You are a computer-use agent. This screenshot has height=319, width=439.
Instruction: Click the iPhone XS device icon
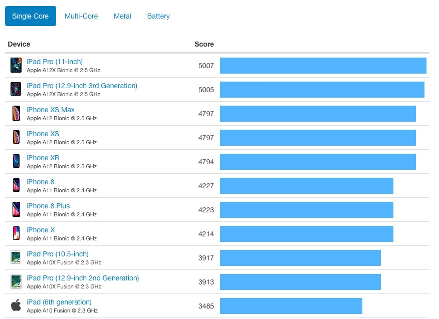(16, 137)
